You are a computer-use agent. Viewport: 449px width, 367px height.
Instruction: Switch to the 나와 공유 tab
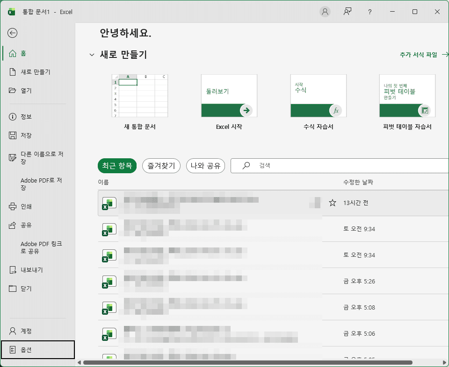(x=205, y=165)
